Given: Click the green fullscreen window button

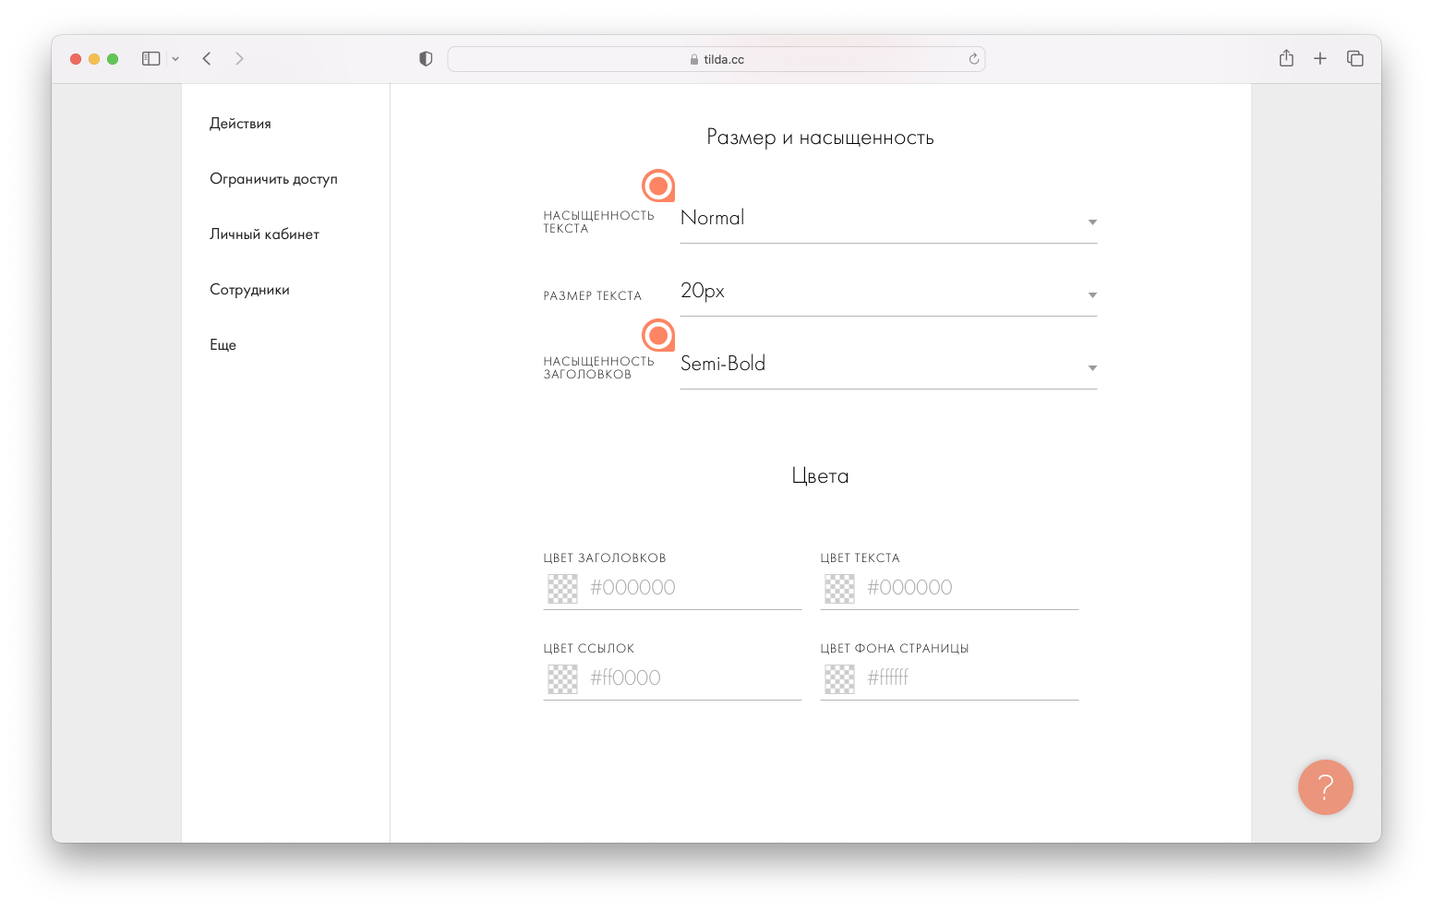Looking at the screenshot, I should point(113,59).
